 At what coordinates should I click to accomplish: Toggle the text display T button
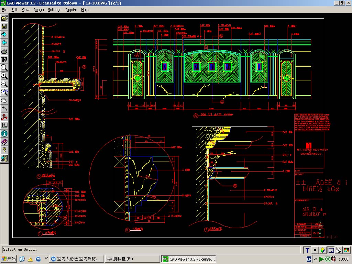307,250
